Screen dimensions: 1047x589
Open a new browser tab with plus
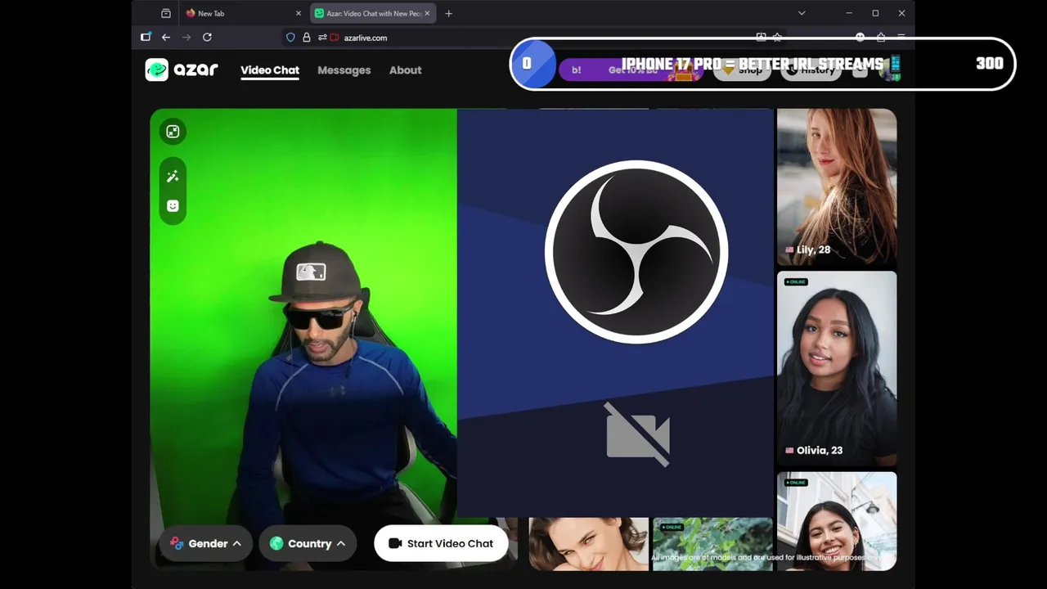[448, 13]
